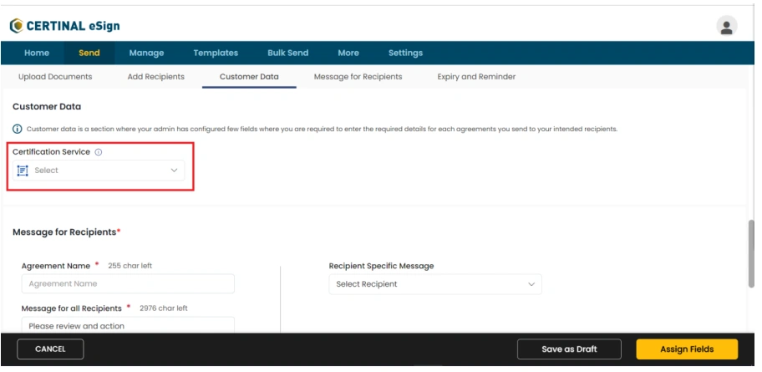Open the More menu
Viewport: 762px width, 372px height.
click(x=348, y=53)
